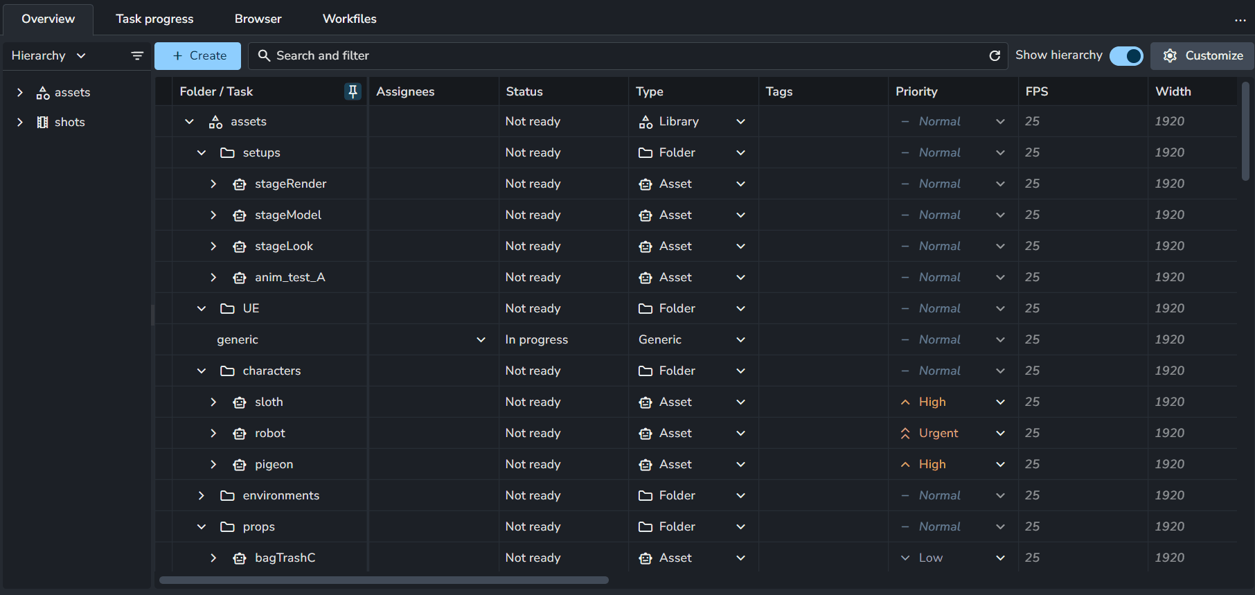Open the Hierarchy dropdown selector
This screenshot has height=595, width=1255.
[48, 55]
